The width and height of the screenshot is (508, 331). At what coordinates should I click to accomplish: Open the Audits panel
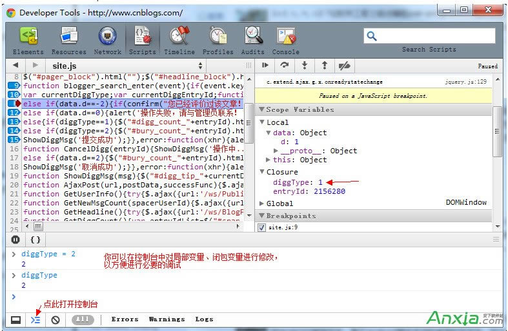[252, 41]
